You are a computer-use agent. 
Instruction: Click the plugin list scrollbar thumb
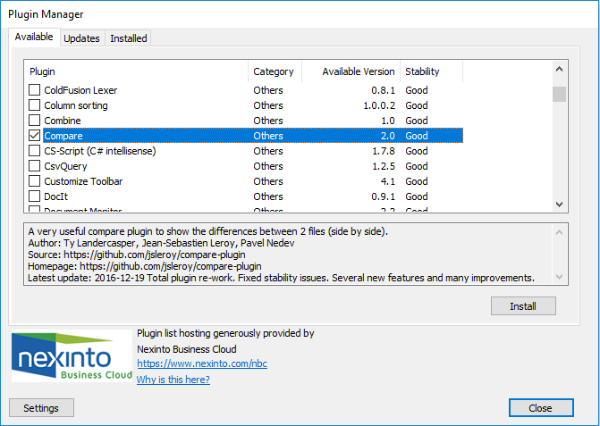560,94
